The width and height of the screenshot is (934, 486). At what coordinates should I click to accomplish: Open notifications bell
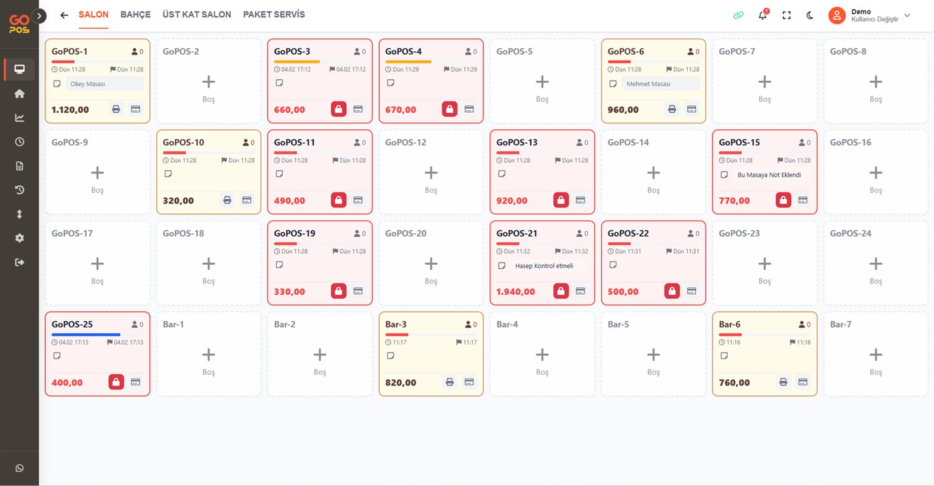(x=763, y=15)
